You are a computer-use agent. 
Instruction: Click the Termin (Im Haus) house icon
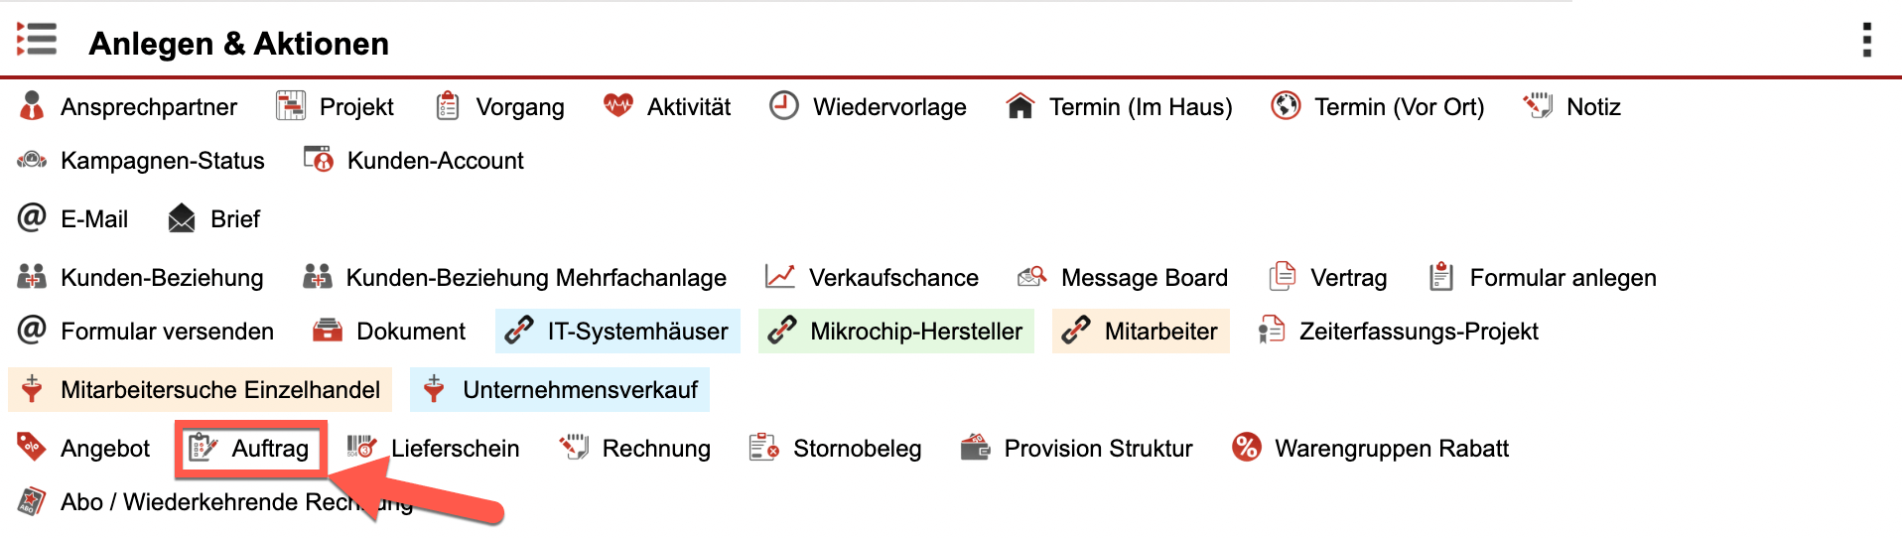click(1019, 105)
